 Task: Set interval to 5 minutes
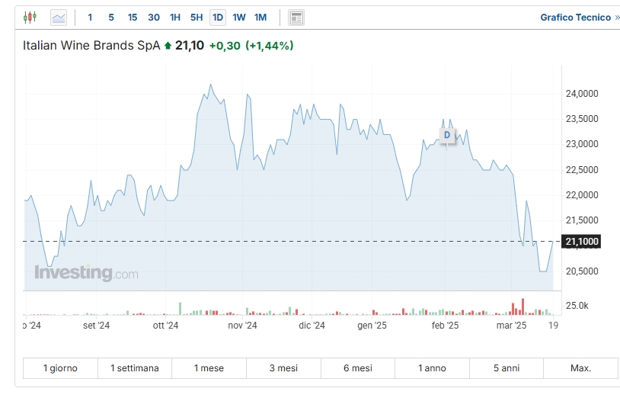click(111, 18)
